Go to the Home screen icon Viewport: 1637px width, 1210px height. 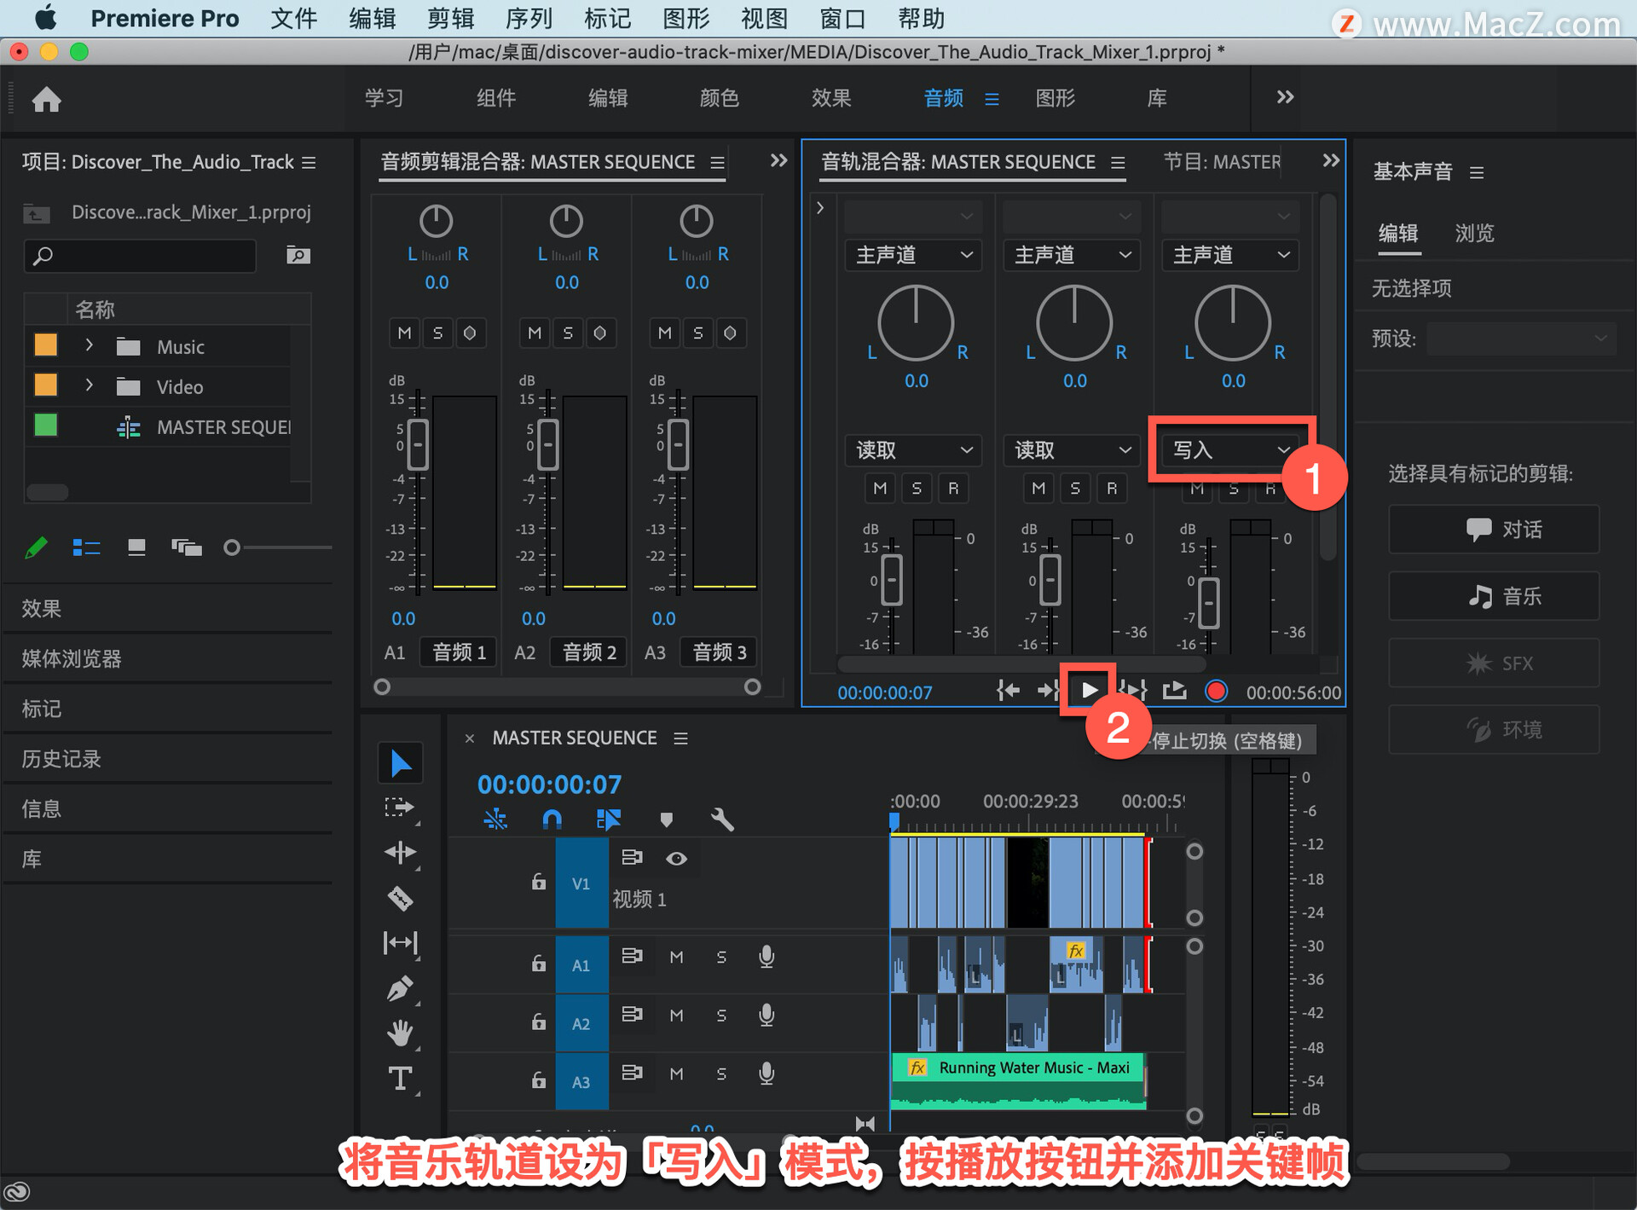pyautogui.click(x=46, y=99)
